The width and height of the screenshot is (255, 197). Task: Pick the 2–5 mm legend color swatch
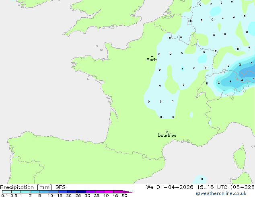tap(35, 192)
